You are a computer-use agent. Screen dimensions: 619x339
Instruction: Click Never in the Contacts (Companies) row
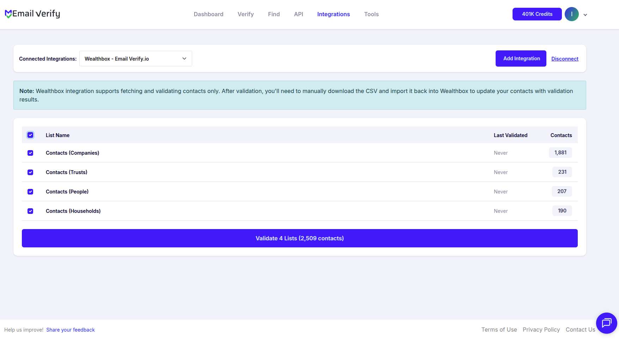pos(501,153)
